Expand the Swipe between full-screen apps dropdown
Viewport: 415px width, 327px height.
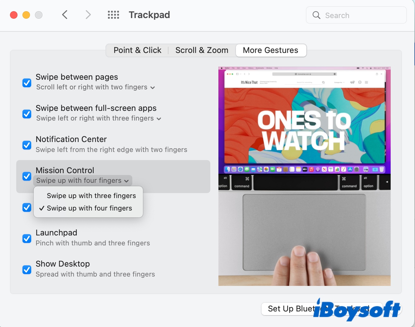[x=159, y=119]
